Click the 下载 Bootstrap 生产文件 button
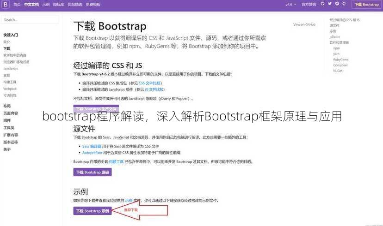The image size is (383, 226). coord(96,109)
